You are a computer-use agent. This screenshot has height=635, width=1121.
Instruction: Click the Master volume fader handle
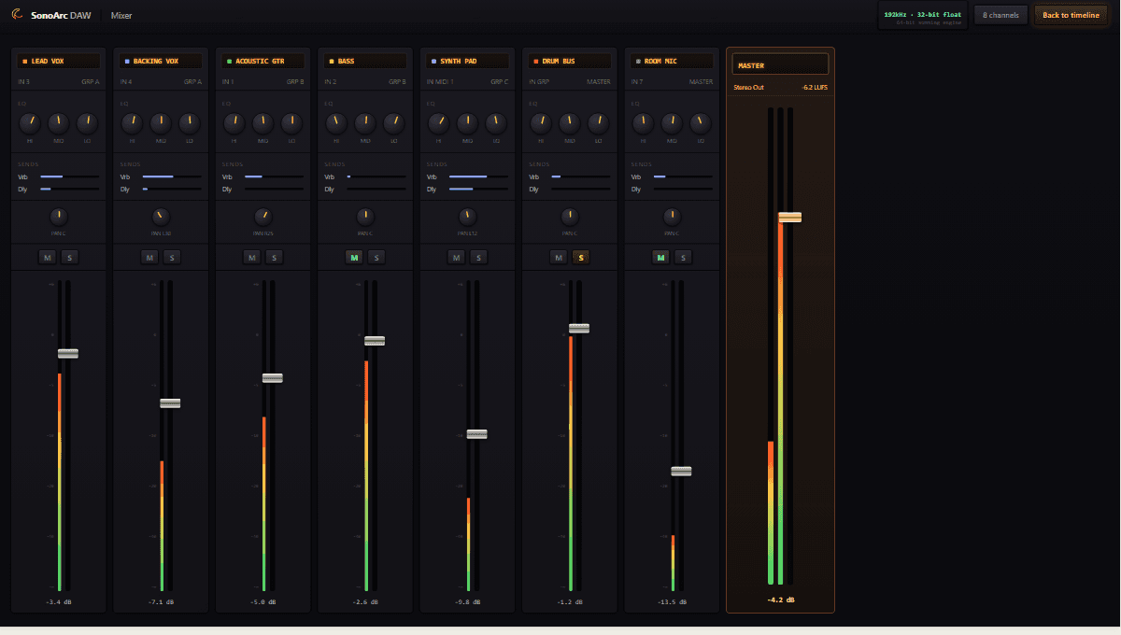(789, 217)
